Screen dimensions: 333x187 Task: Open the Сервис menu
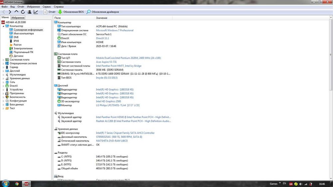[47, 7]
